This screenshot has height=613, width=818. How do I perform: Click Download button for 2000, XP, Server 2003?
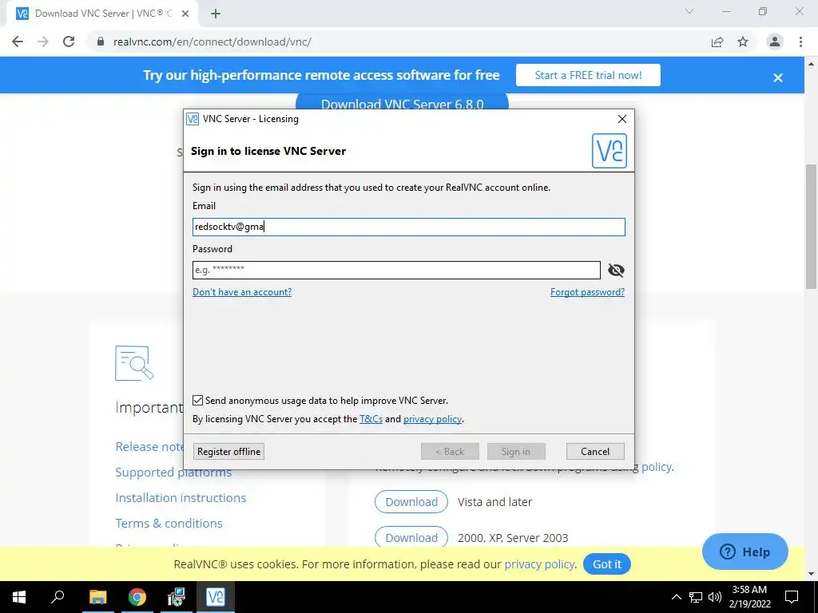coord(411,537)
